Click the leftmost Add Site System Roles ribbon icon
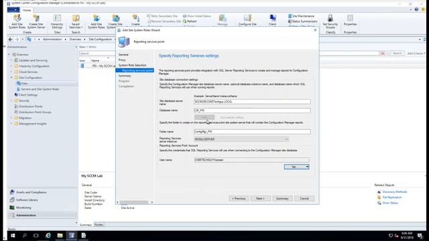The width and height of the screenshot is (429, 241). tap(17, 21)
